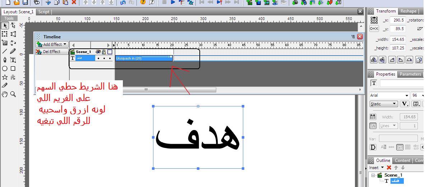Toggle Scene_1 outline box in timeline
This screenshot has height=187, width=425.
pos(110,52)
